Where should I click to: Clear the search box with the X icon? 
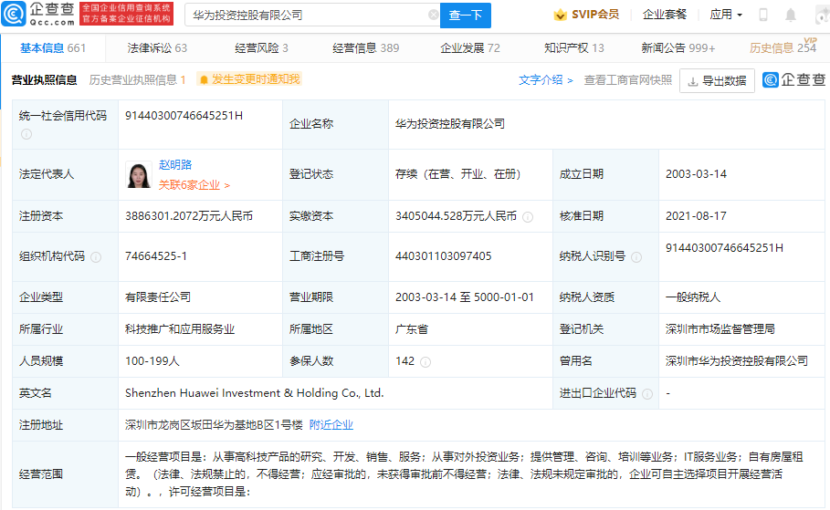pos(433,16)
